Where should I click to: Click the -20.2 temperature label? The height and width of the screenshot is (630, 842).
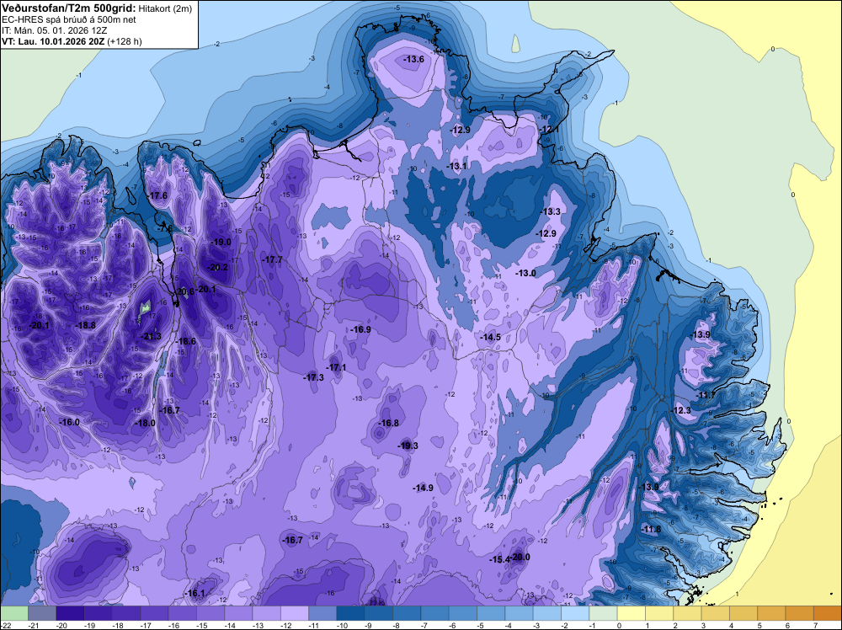[217, 268]
